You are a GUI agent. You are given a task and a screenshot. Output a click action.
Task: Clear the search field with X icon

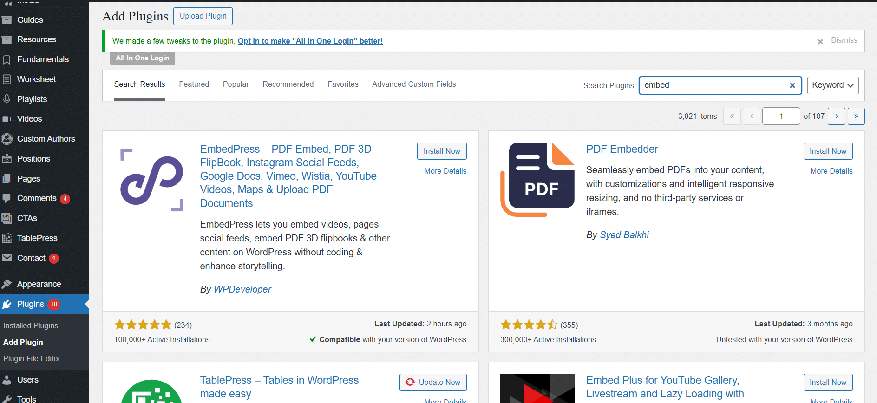792,85
